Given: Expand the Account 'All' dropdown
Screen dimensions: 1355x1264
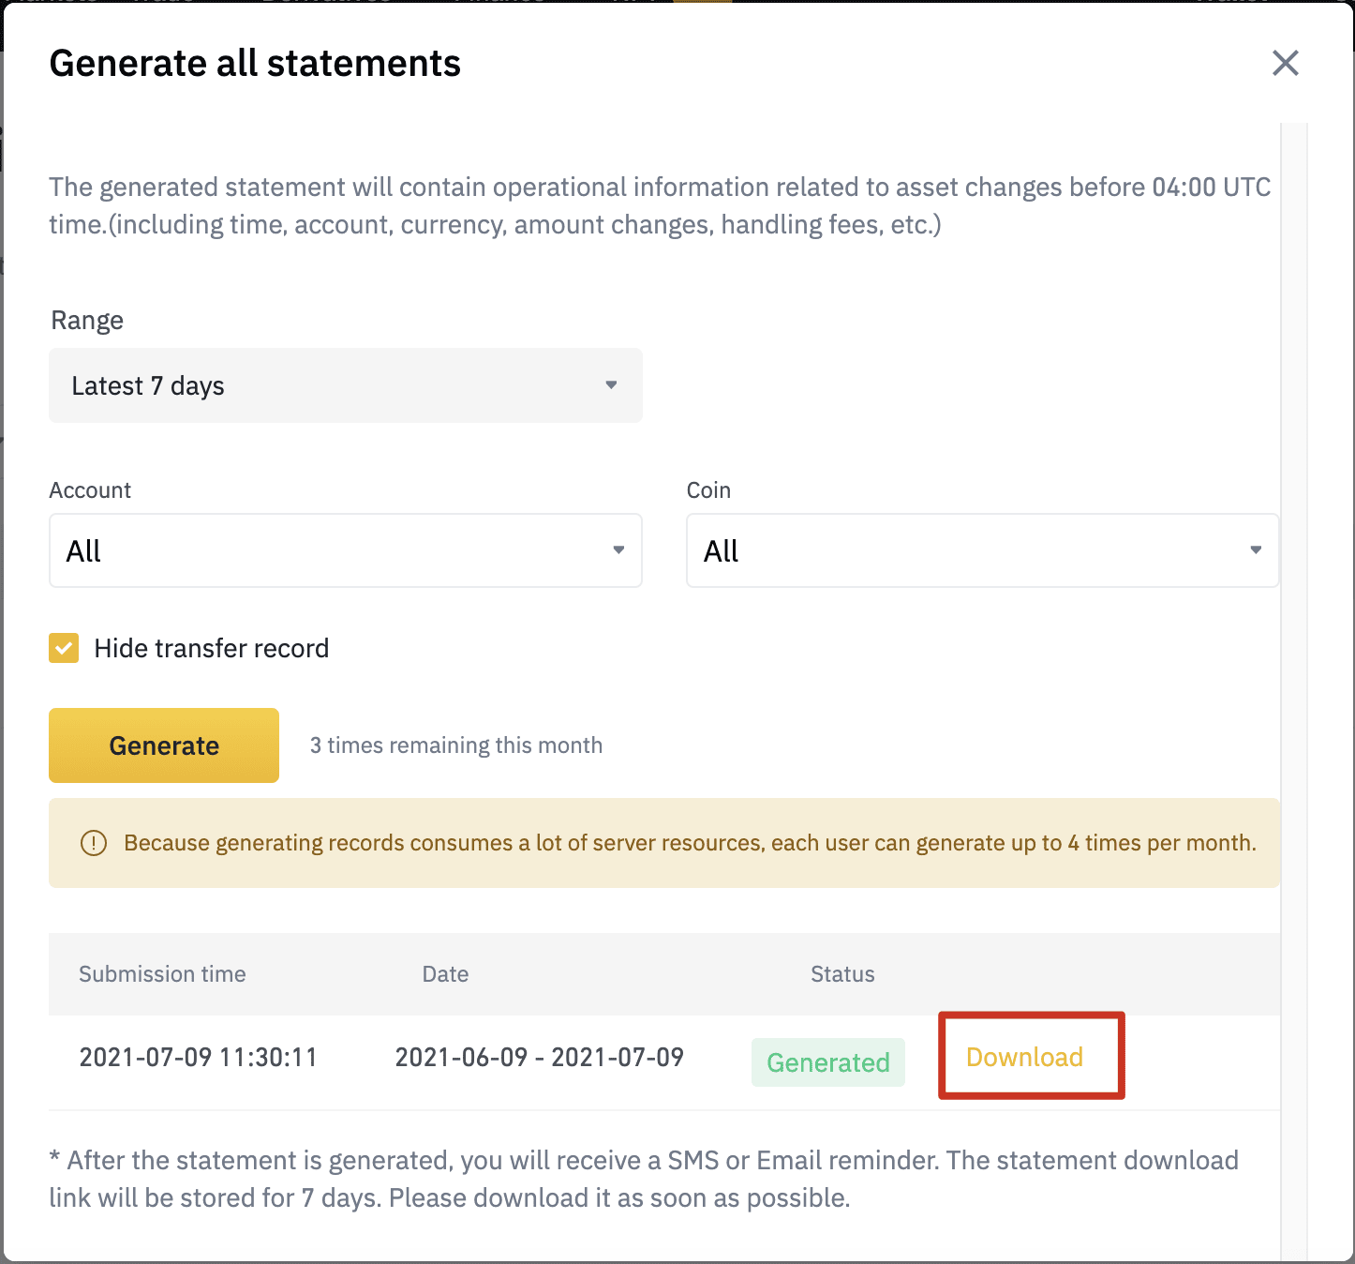Looking at the screenshot, I should [x=345, y=550].
